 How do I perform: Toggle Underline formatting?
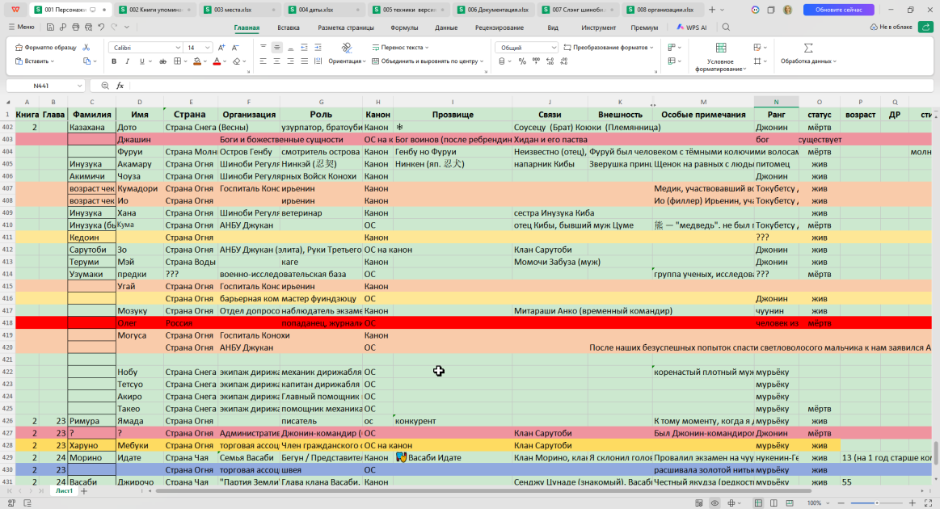click(141, 61)
